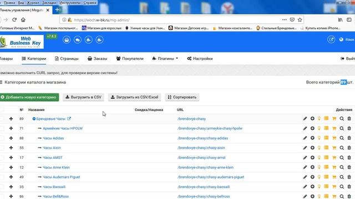Delete the Часы Audemars Piguet category
This screenshot has height=199, width=355.
[x=349, y=177]
